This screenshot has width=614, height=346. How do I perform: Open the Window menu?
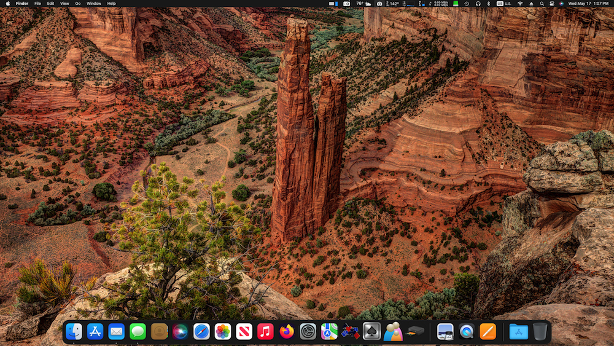(93, 4)
